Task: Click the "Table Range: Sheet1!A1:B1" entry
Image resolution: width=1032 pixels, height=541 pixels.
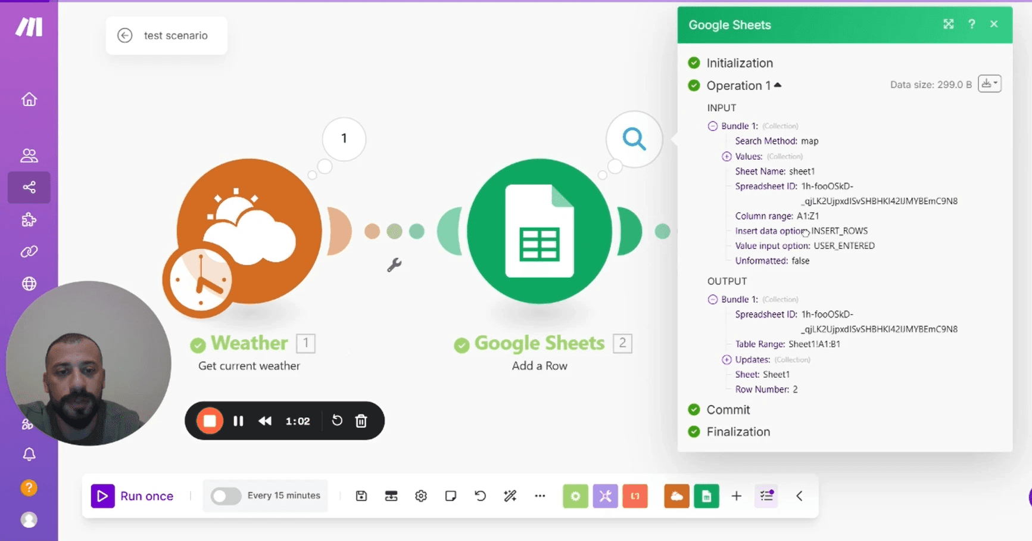Action: 788,344
